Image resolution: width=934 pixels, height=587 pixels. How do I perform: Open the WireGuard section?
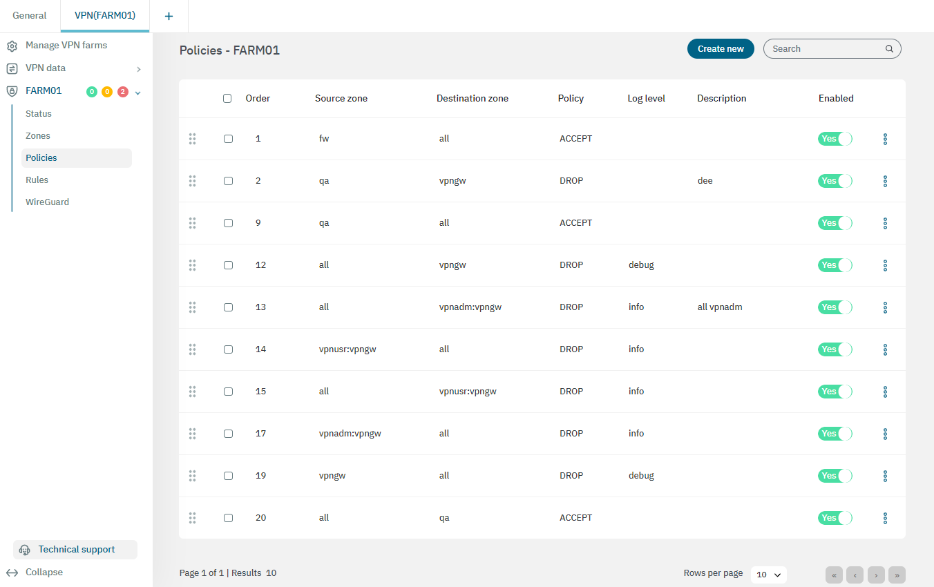[x=47, y=202]
